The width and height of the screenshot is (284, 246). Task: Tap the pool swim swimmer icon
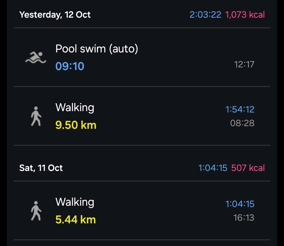[36, 57]
